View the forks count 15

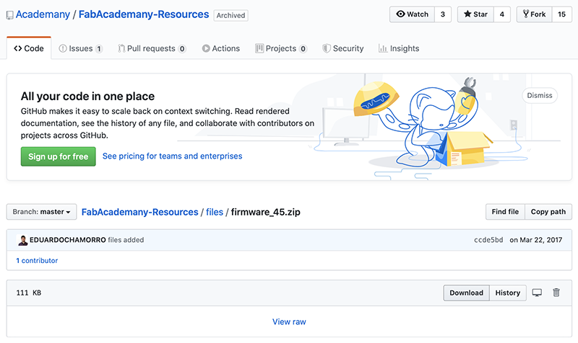[x=562, y=14]
